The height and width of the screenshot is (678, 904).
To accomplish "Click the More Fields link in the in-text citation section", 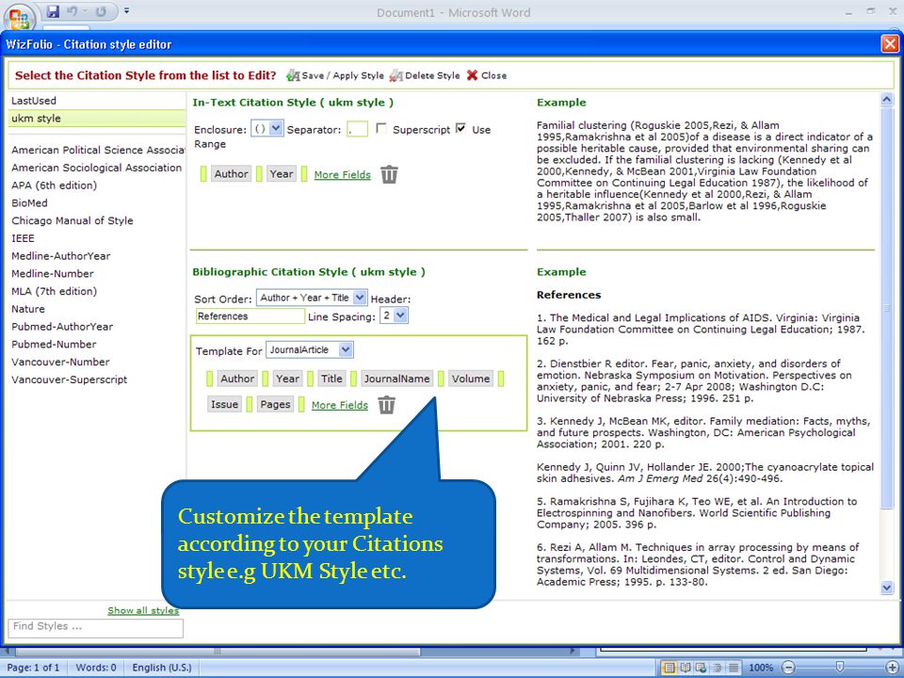I will [343, 175].
